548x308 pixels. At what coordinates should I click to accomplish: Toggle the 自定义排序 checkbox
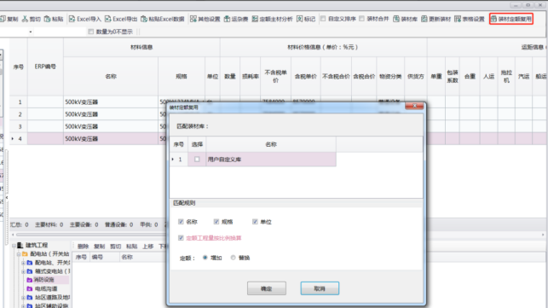pyautogui.click(x=323, y=19)
